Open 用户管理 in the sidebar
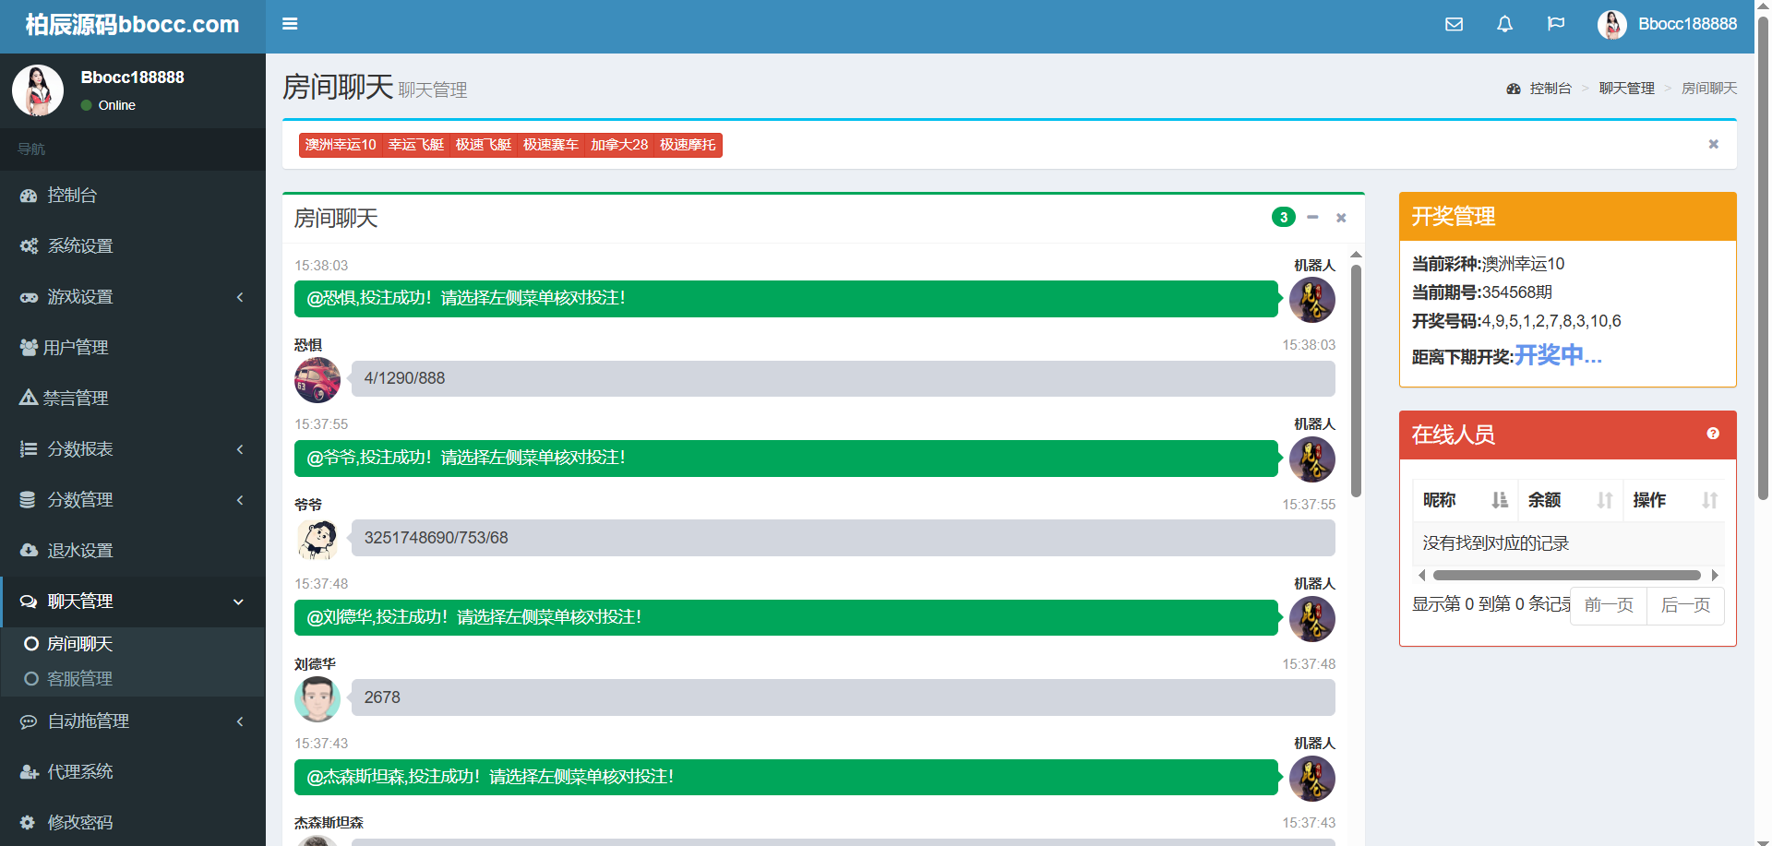 133,348
